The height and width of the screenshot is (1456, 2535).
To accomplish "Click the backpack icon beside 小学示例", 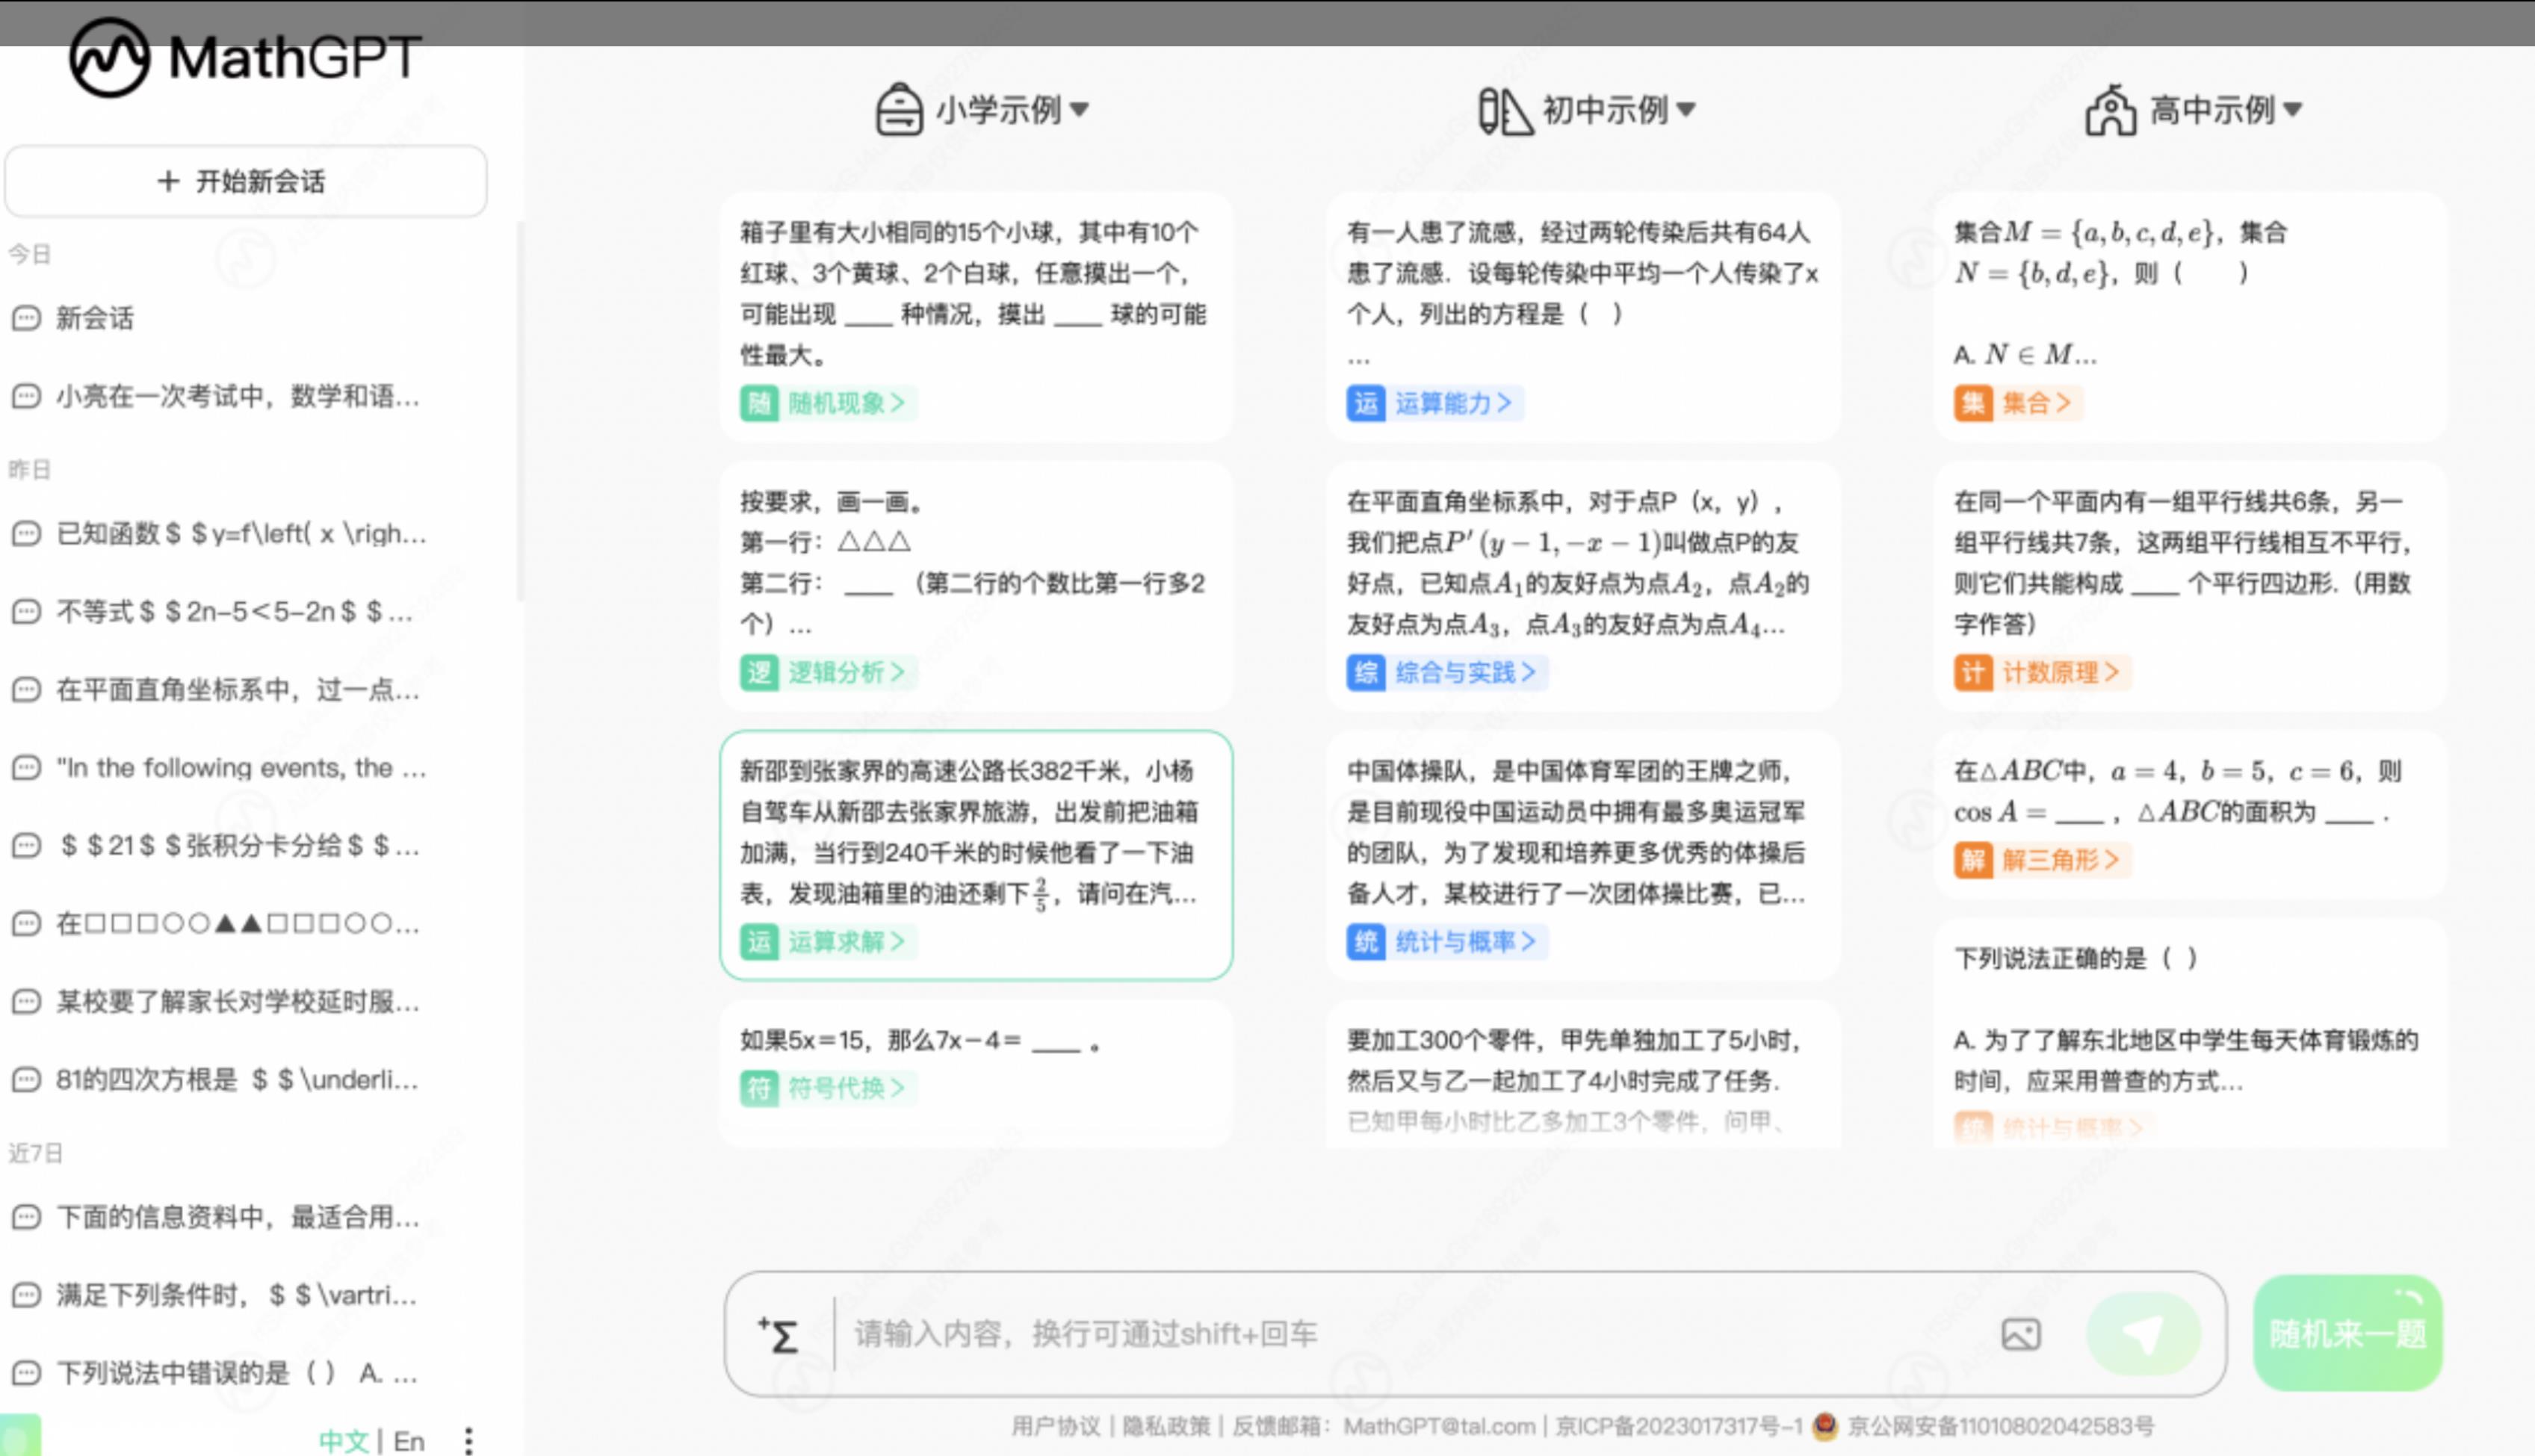I will pyautogui.click(x=898, y=110).
